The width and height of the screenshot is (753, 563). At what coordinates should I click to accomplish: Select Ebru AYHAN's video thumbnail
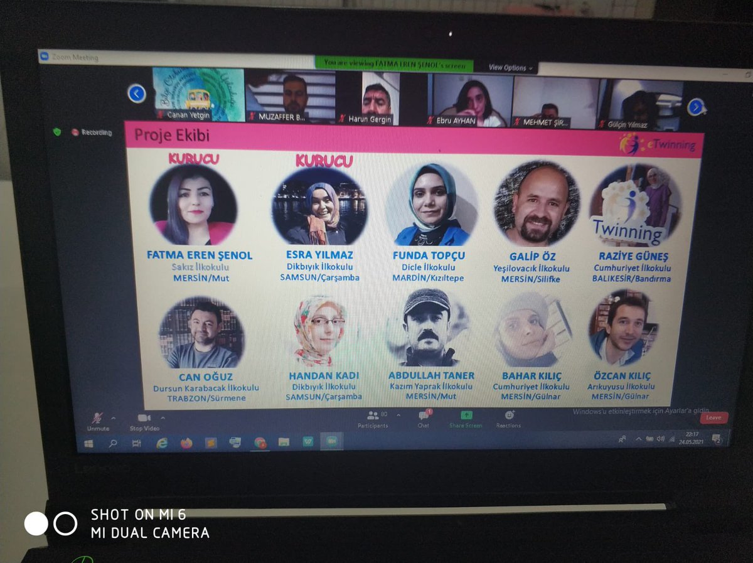(469, 100)
